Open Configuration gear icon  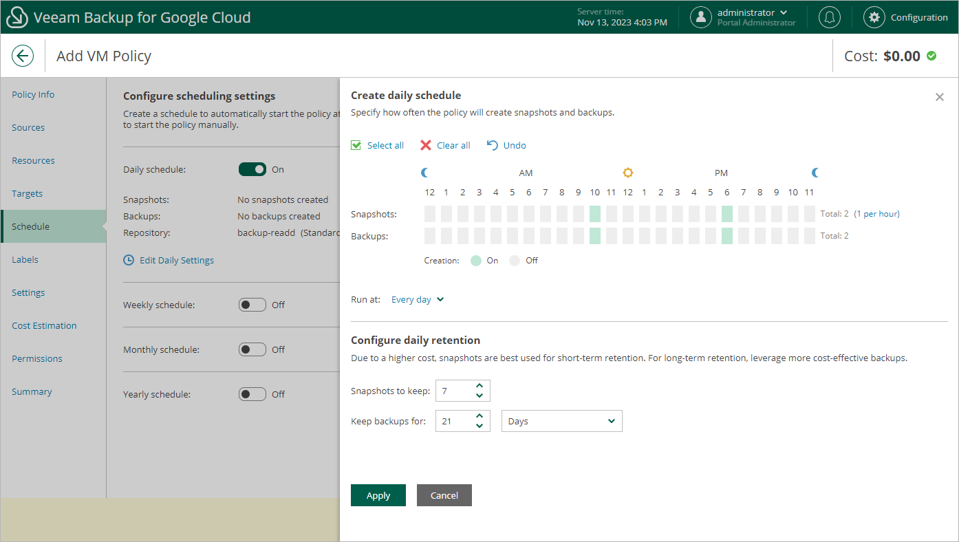pos(874,17)
